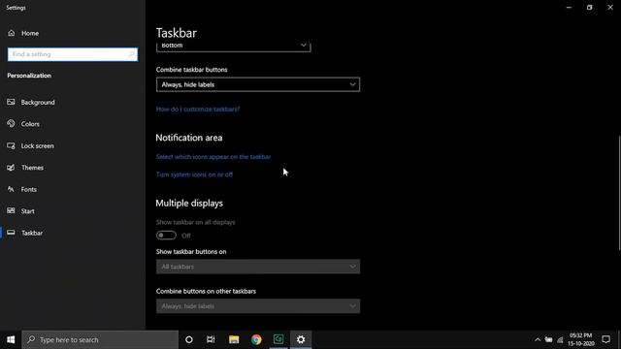This screenshot has width=621, height=349.
Task: Click the battery icon in system tray
Action: tap(548, 339)
